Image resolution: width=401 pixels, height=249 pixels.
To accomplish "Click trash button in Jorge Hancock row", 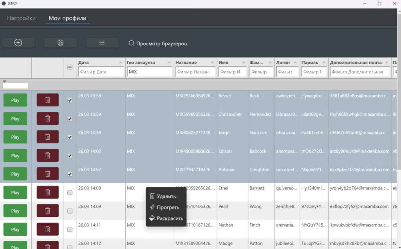I will pos(47,137).
